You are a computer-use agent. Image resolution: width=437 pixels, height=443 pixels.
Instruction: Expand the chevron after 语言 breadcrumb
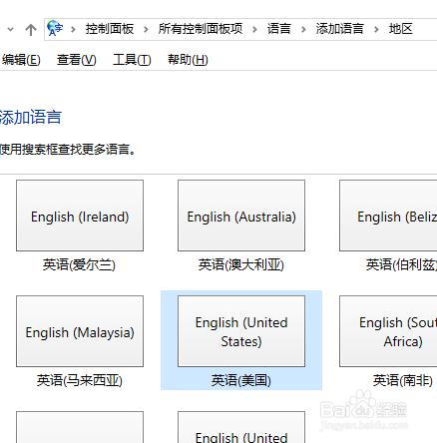click(303, 30)
